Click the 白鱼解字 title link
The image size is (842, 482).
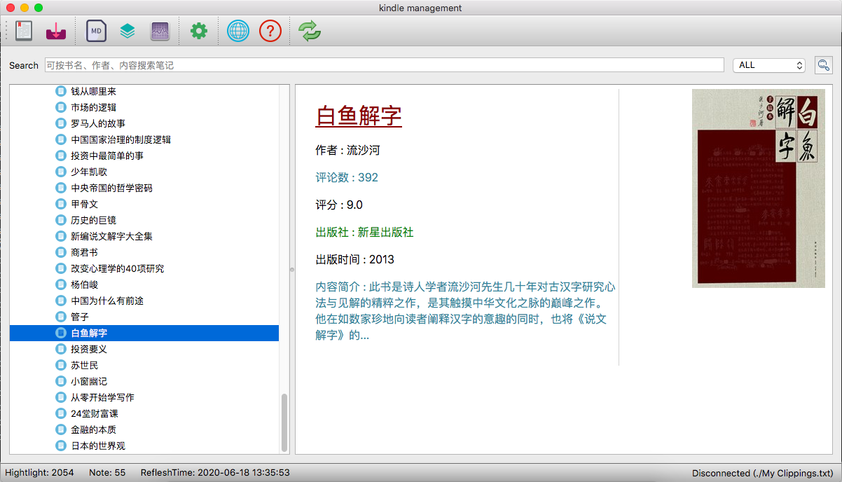point(359,116)
